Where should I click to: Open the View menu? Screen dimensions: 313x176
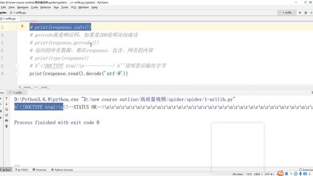point(11,7)
